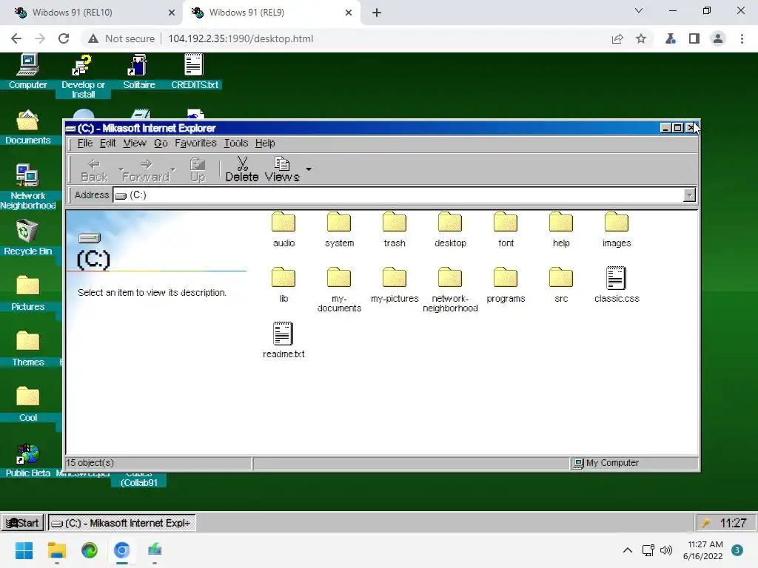Open the Tools menu
This screenshot has height=568, width=758.
tap(235, 143)
